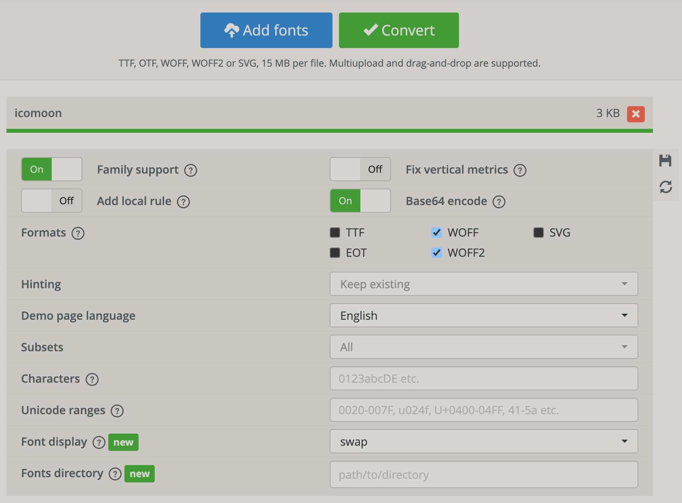Screen dimensions: 682x503
Task: Click the Fonts directory path input field
Action: (x=484, y=474)
